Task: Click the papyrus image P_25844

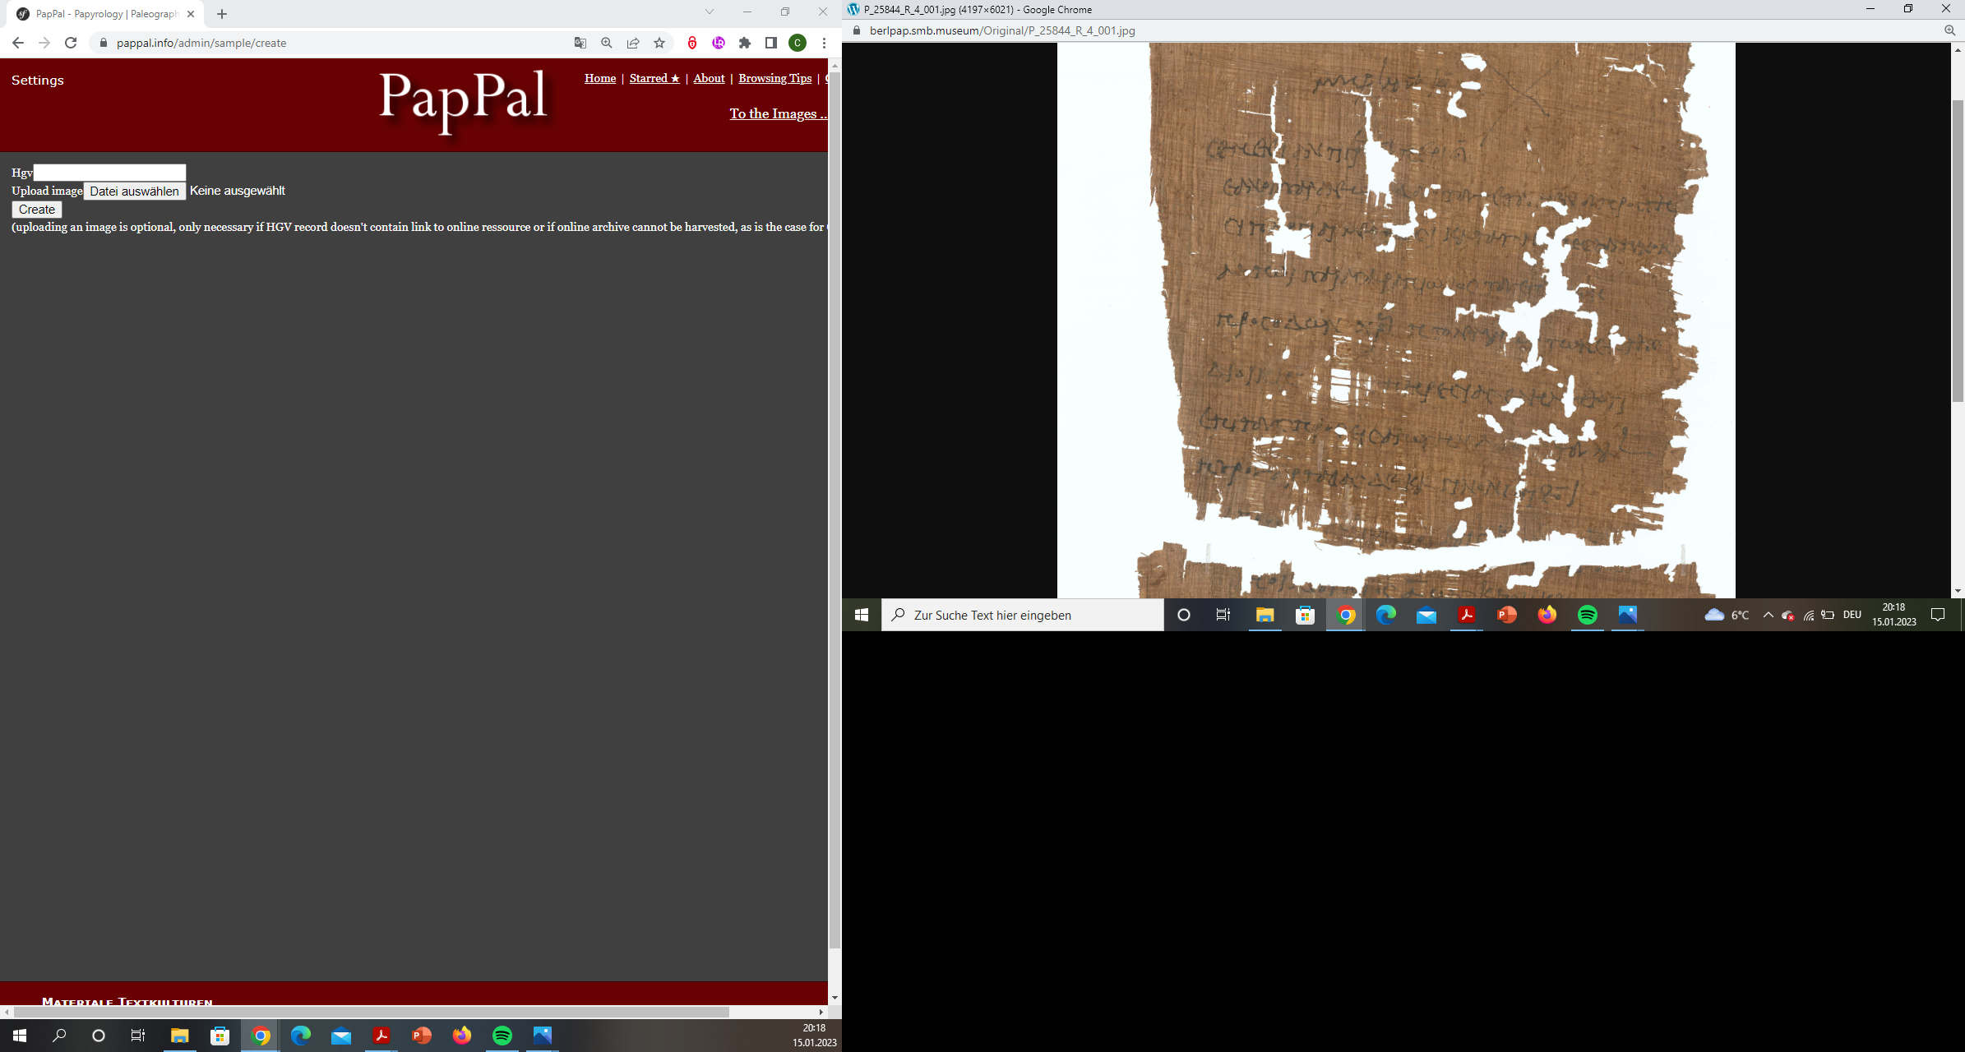Action: (1396, 321)
